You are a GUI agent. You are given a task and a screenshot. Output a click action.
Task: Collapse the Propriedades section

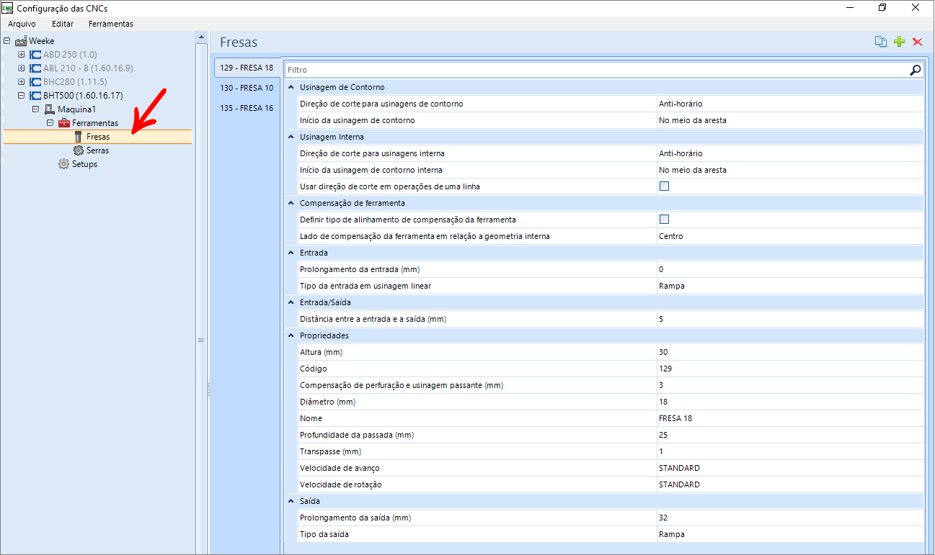click(x=291, y=335)
